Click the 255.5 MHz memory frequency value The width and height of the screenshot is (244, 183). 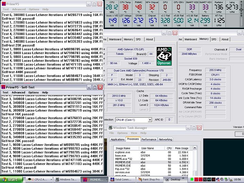point(215,70)
